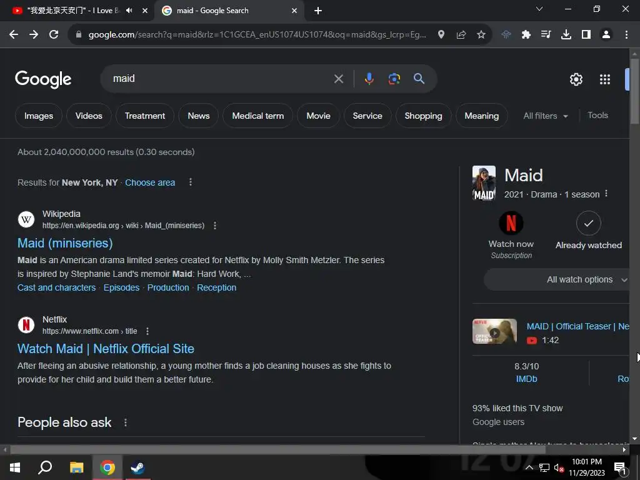Expand All watch options

point(557,279)
